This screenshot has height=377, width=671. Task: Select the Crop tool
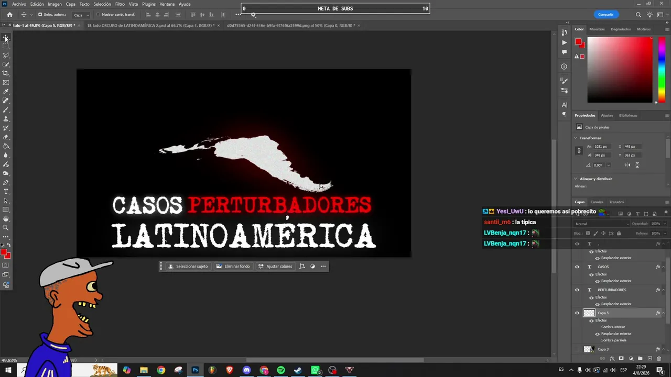pyautogui.click(x=6, y=73)
